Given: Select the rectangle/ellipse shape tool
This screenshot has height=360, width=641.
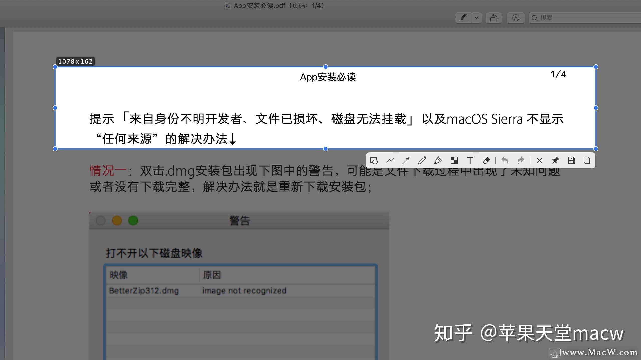Looking at the screenshot, I should pyautogui.click(x=374, y=160).
